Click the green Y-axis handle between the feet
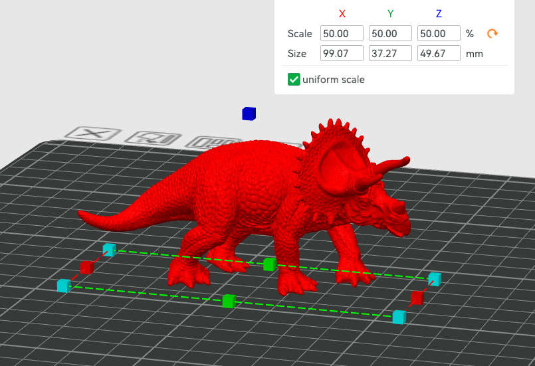535x366 pixels. (x=269, y=264)
